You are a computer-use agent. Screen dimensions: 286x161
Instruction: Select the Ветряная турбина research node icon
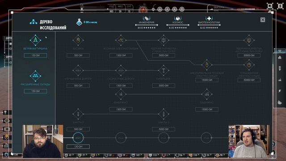coord(35,40)
